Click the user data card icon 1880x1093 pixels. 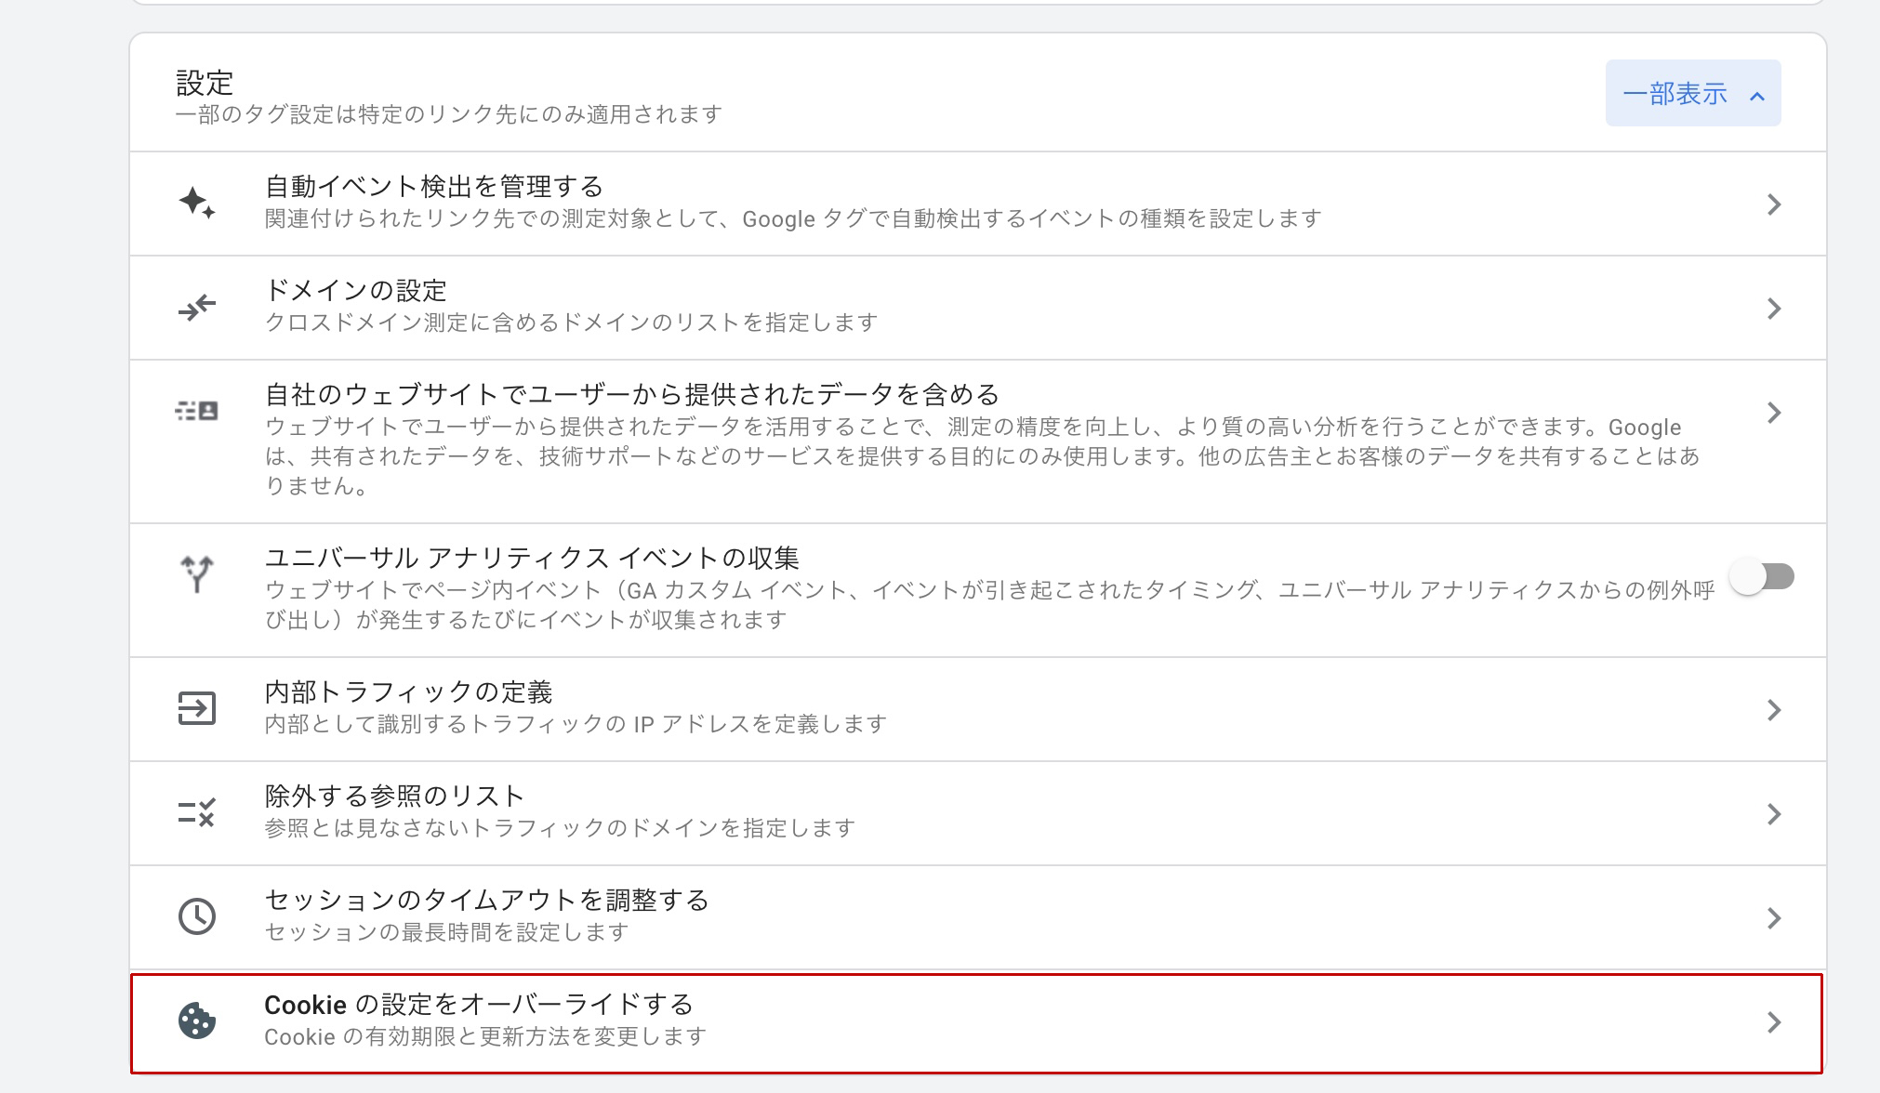(x=197, y=411)
